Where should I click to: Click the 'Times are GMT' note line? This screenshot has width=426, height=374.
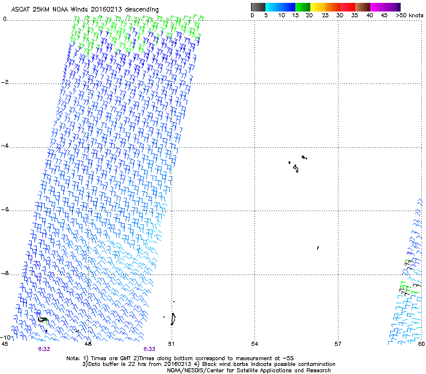tap(180, 358)
